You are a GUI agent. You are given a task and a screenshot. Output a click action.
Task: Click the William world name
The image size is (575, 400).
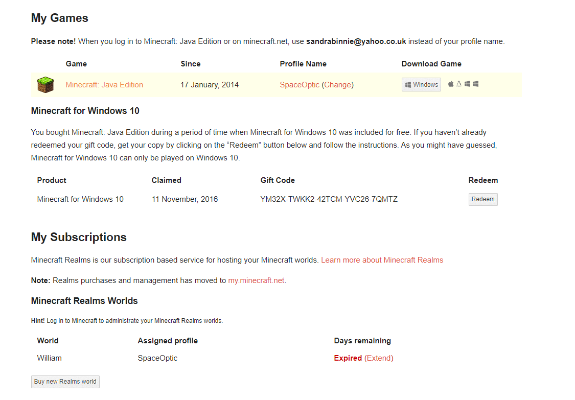click(x=49, y=358)
